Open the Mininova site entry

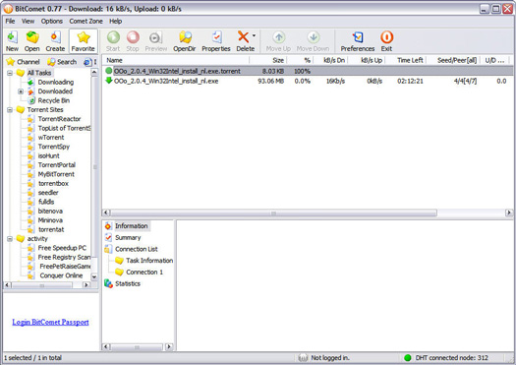[x=50, y=220]
